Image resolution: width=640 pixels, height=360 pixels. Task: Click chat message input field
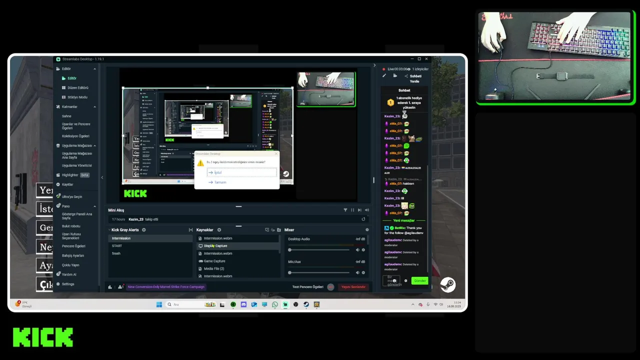pyautogui.click(x=391, y=281)
